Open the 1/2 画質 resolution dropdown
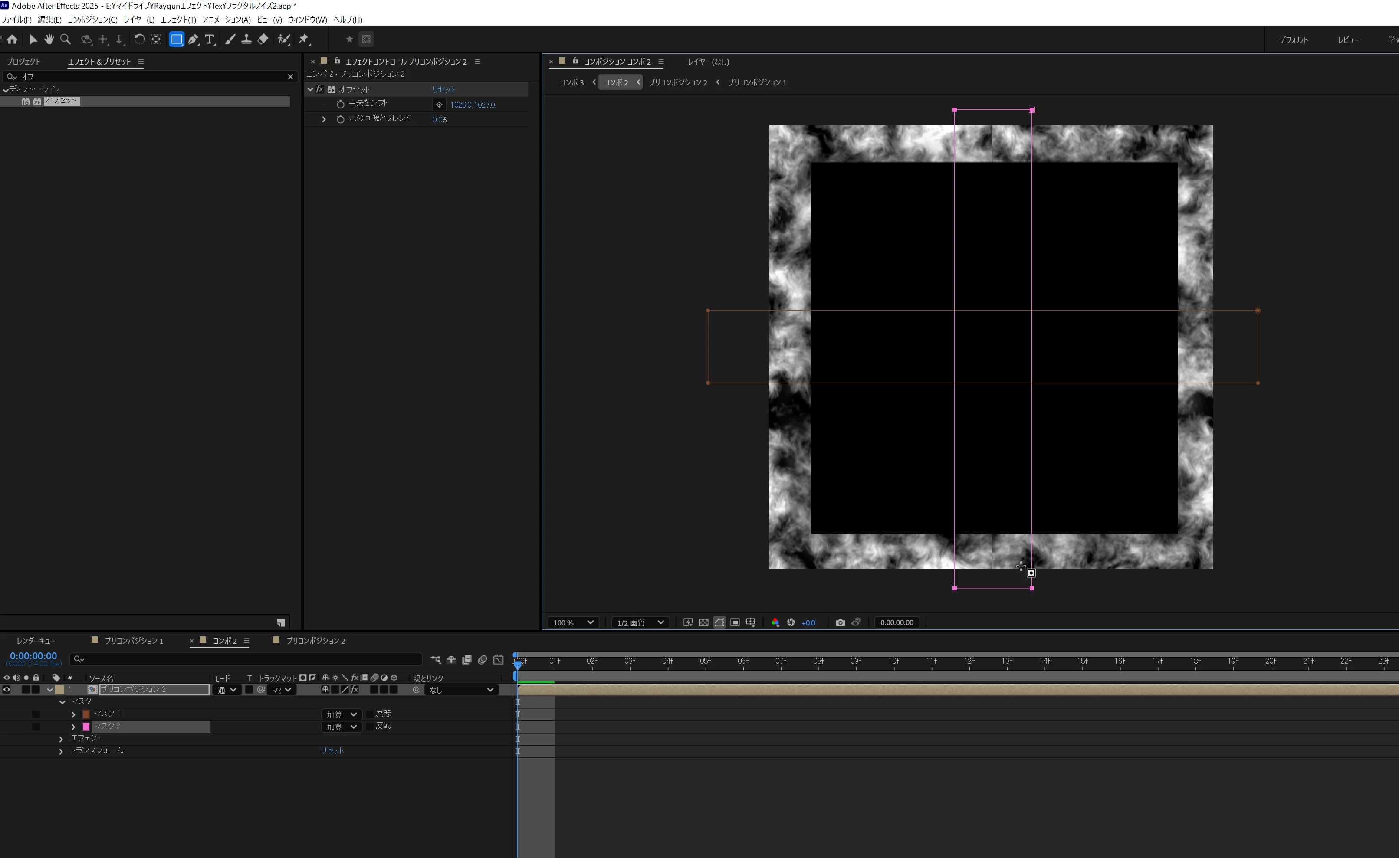This screenshot has width=1399, height=858. coord(640,622)
